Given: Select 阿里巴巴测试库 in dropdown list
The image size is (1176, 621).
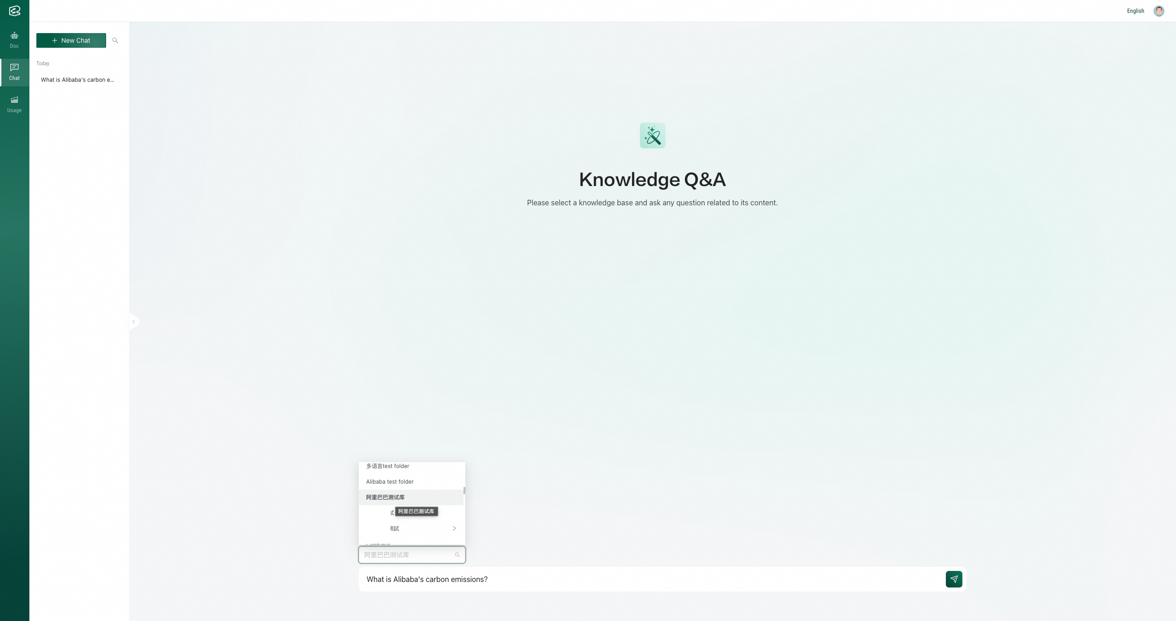Looking at the screenshot, I should 385,497.
